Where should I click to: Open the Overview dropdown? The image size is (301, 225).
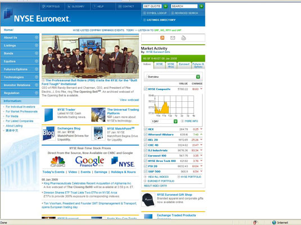(173, 77)
